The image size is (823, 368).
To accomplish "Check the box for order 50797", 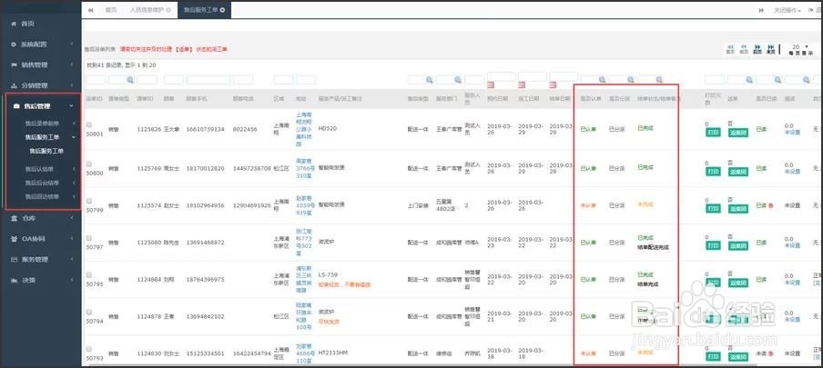I will pos(89,238).
